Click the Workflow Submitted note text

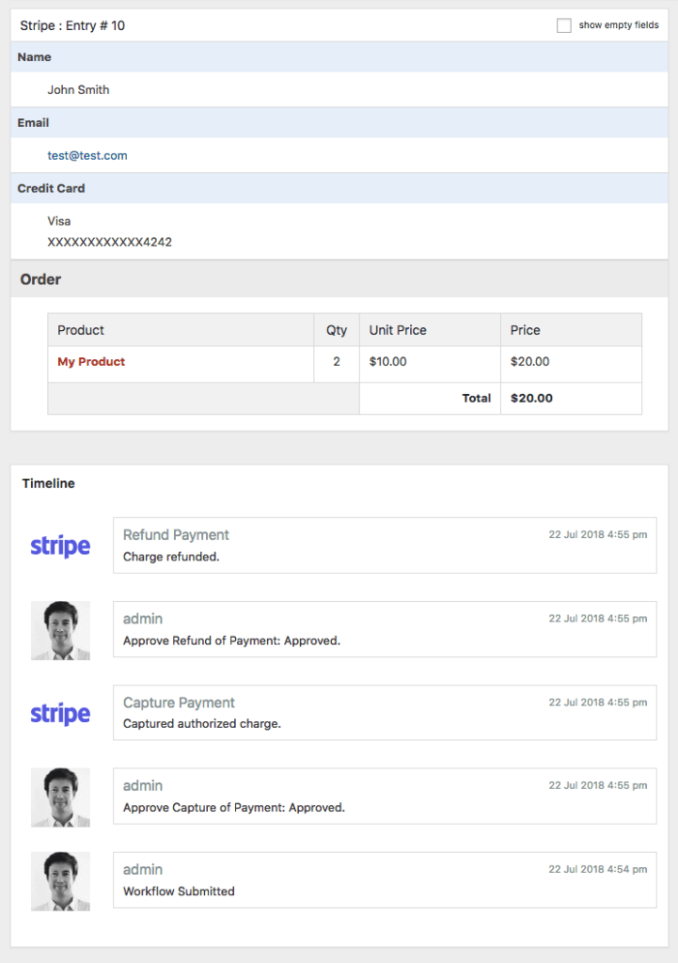(179, 891)
